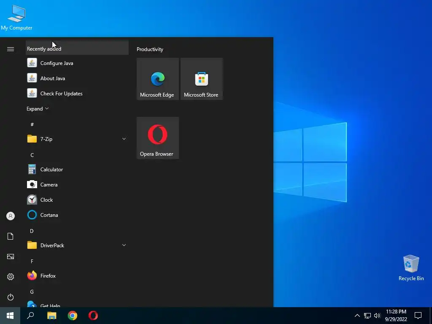Jump to letter D index header
432x324 pixels.
pyautogui.click(x=32, y=231)
